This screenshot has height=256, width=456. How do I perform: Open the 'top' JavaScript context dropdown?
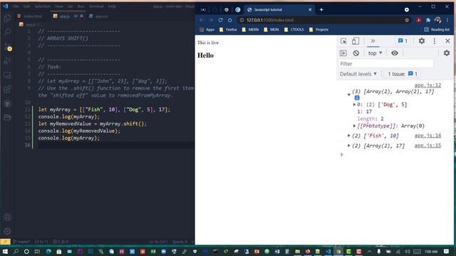click(x=375, y=53)
